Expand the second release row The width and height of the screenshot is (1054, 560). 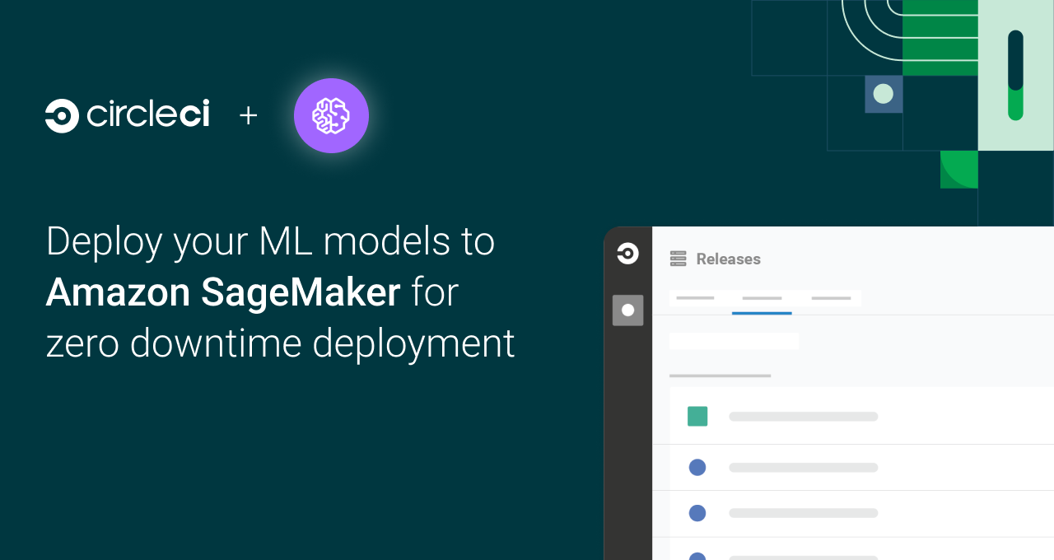pos(803,467)
